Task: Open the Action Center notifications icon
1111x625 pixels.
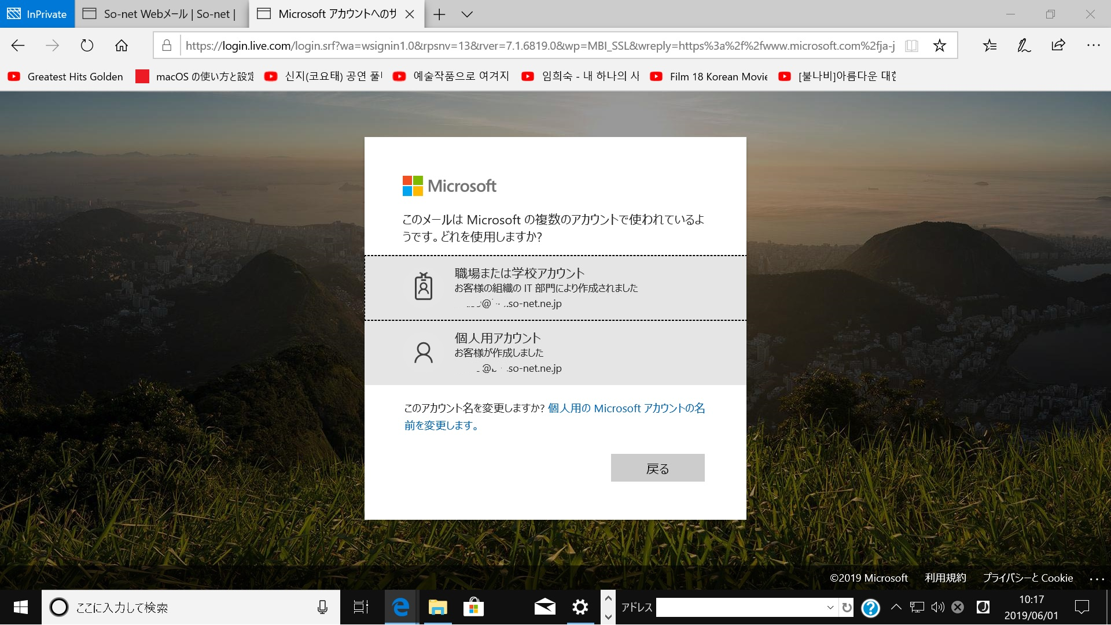Action: tap(1081, 607)
